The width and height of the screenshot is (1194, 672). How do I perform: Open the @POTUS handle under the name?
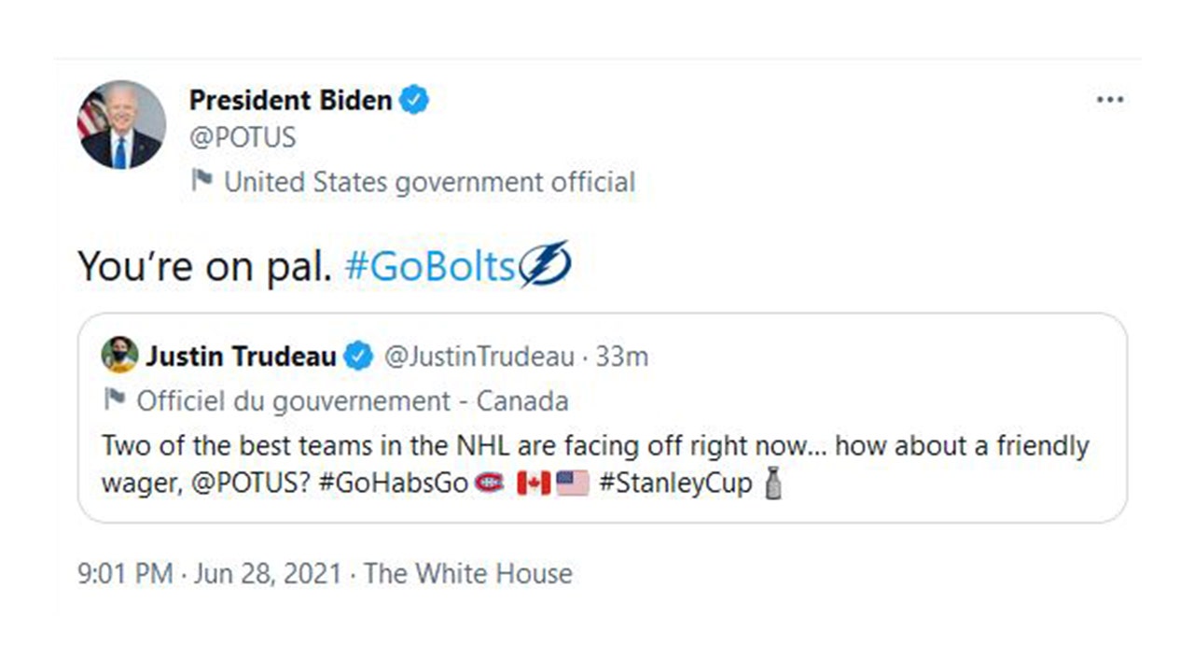243,138
